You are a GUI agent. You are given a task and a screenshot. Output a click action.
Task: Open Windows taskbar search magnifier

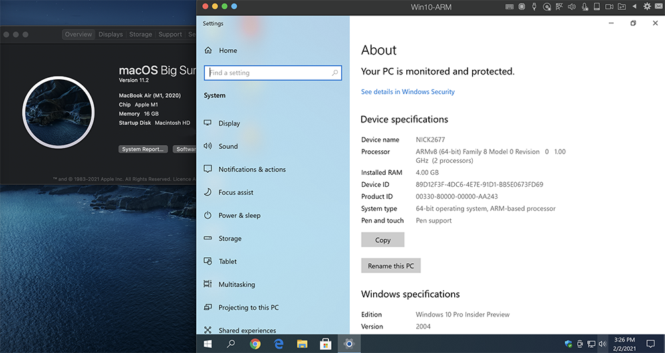pyautogui.click(x=231, y=344)
